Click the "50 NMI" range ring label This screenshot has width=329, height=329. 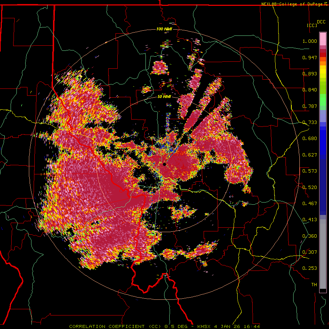(x=164, y=97)
